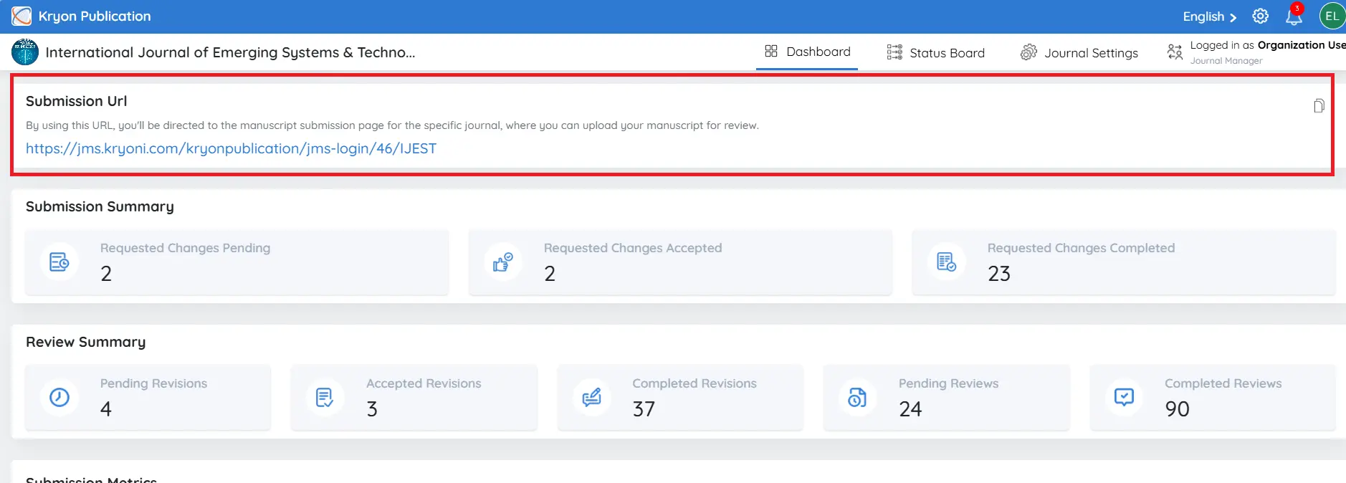The image size is (1346, 483).
Task: Switch to the Dashboard tab
Action: (x=807, y=52)
